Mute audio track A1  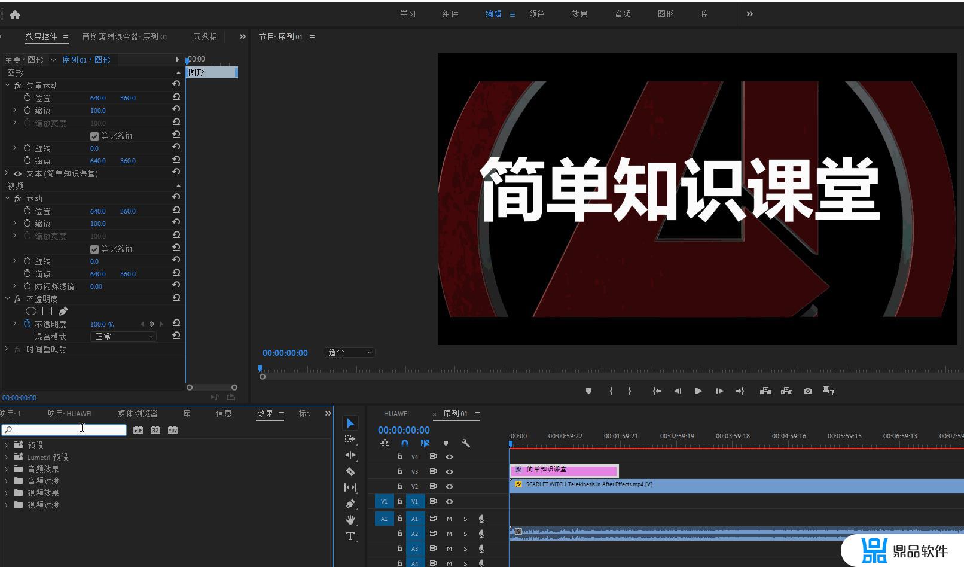pyautogui.click(x=449, y=519)
